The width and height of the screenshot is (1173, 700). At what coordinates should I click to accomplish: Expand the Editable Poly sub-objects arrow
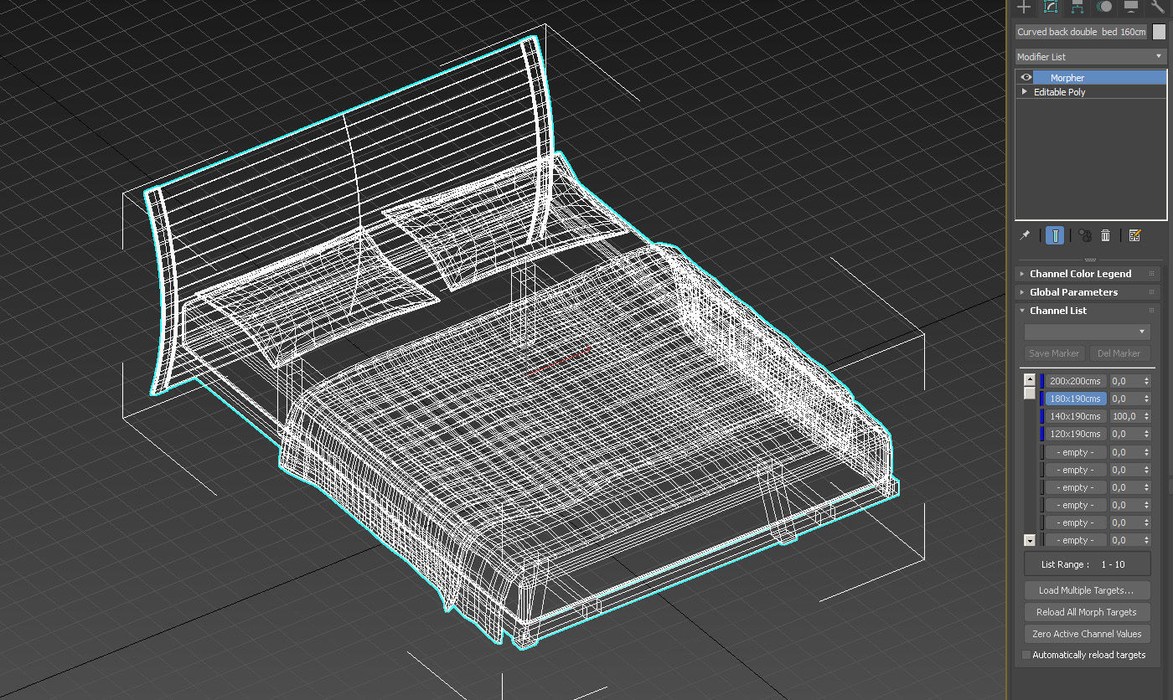coord(1024,92)
